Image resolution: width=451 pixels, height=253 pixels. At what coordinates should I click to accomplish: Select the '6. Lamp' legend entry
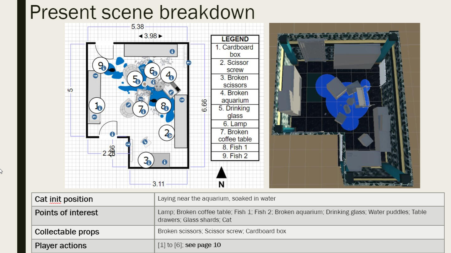coord(235,124)
